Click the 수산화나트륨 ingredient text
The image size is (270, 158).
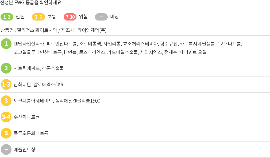point(27,117)
